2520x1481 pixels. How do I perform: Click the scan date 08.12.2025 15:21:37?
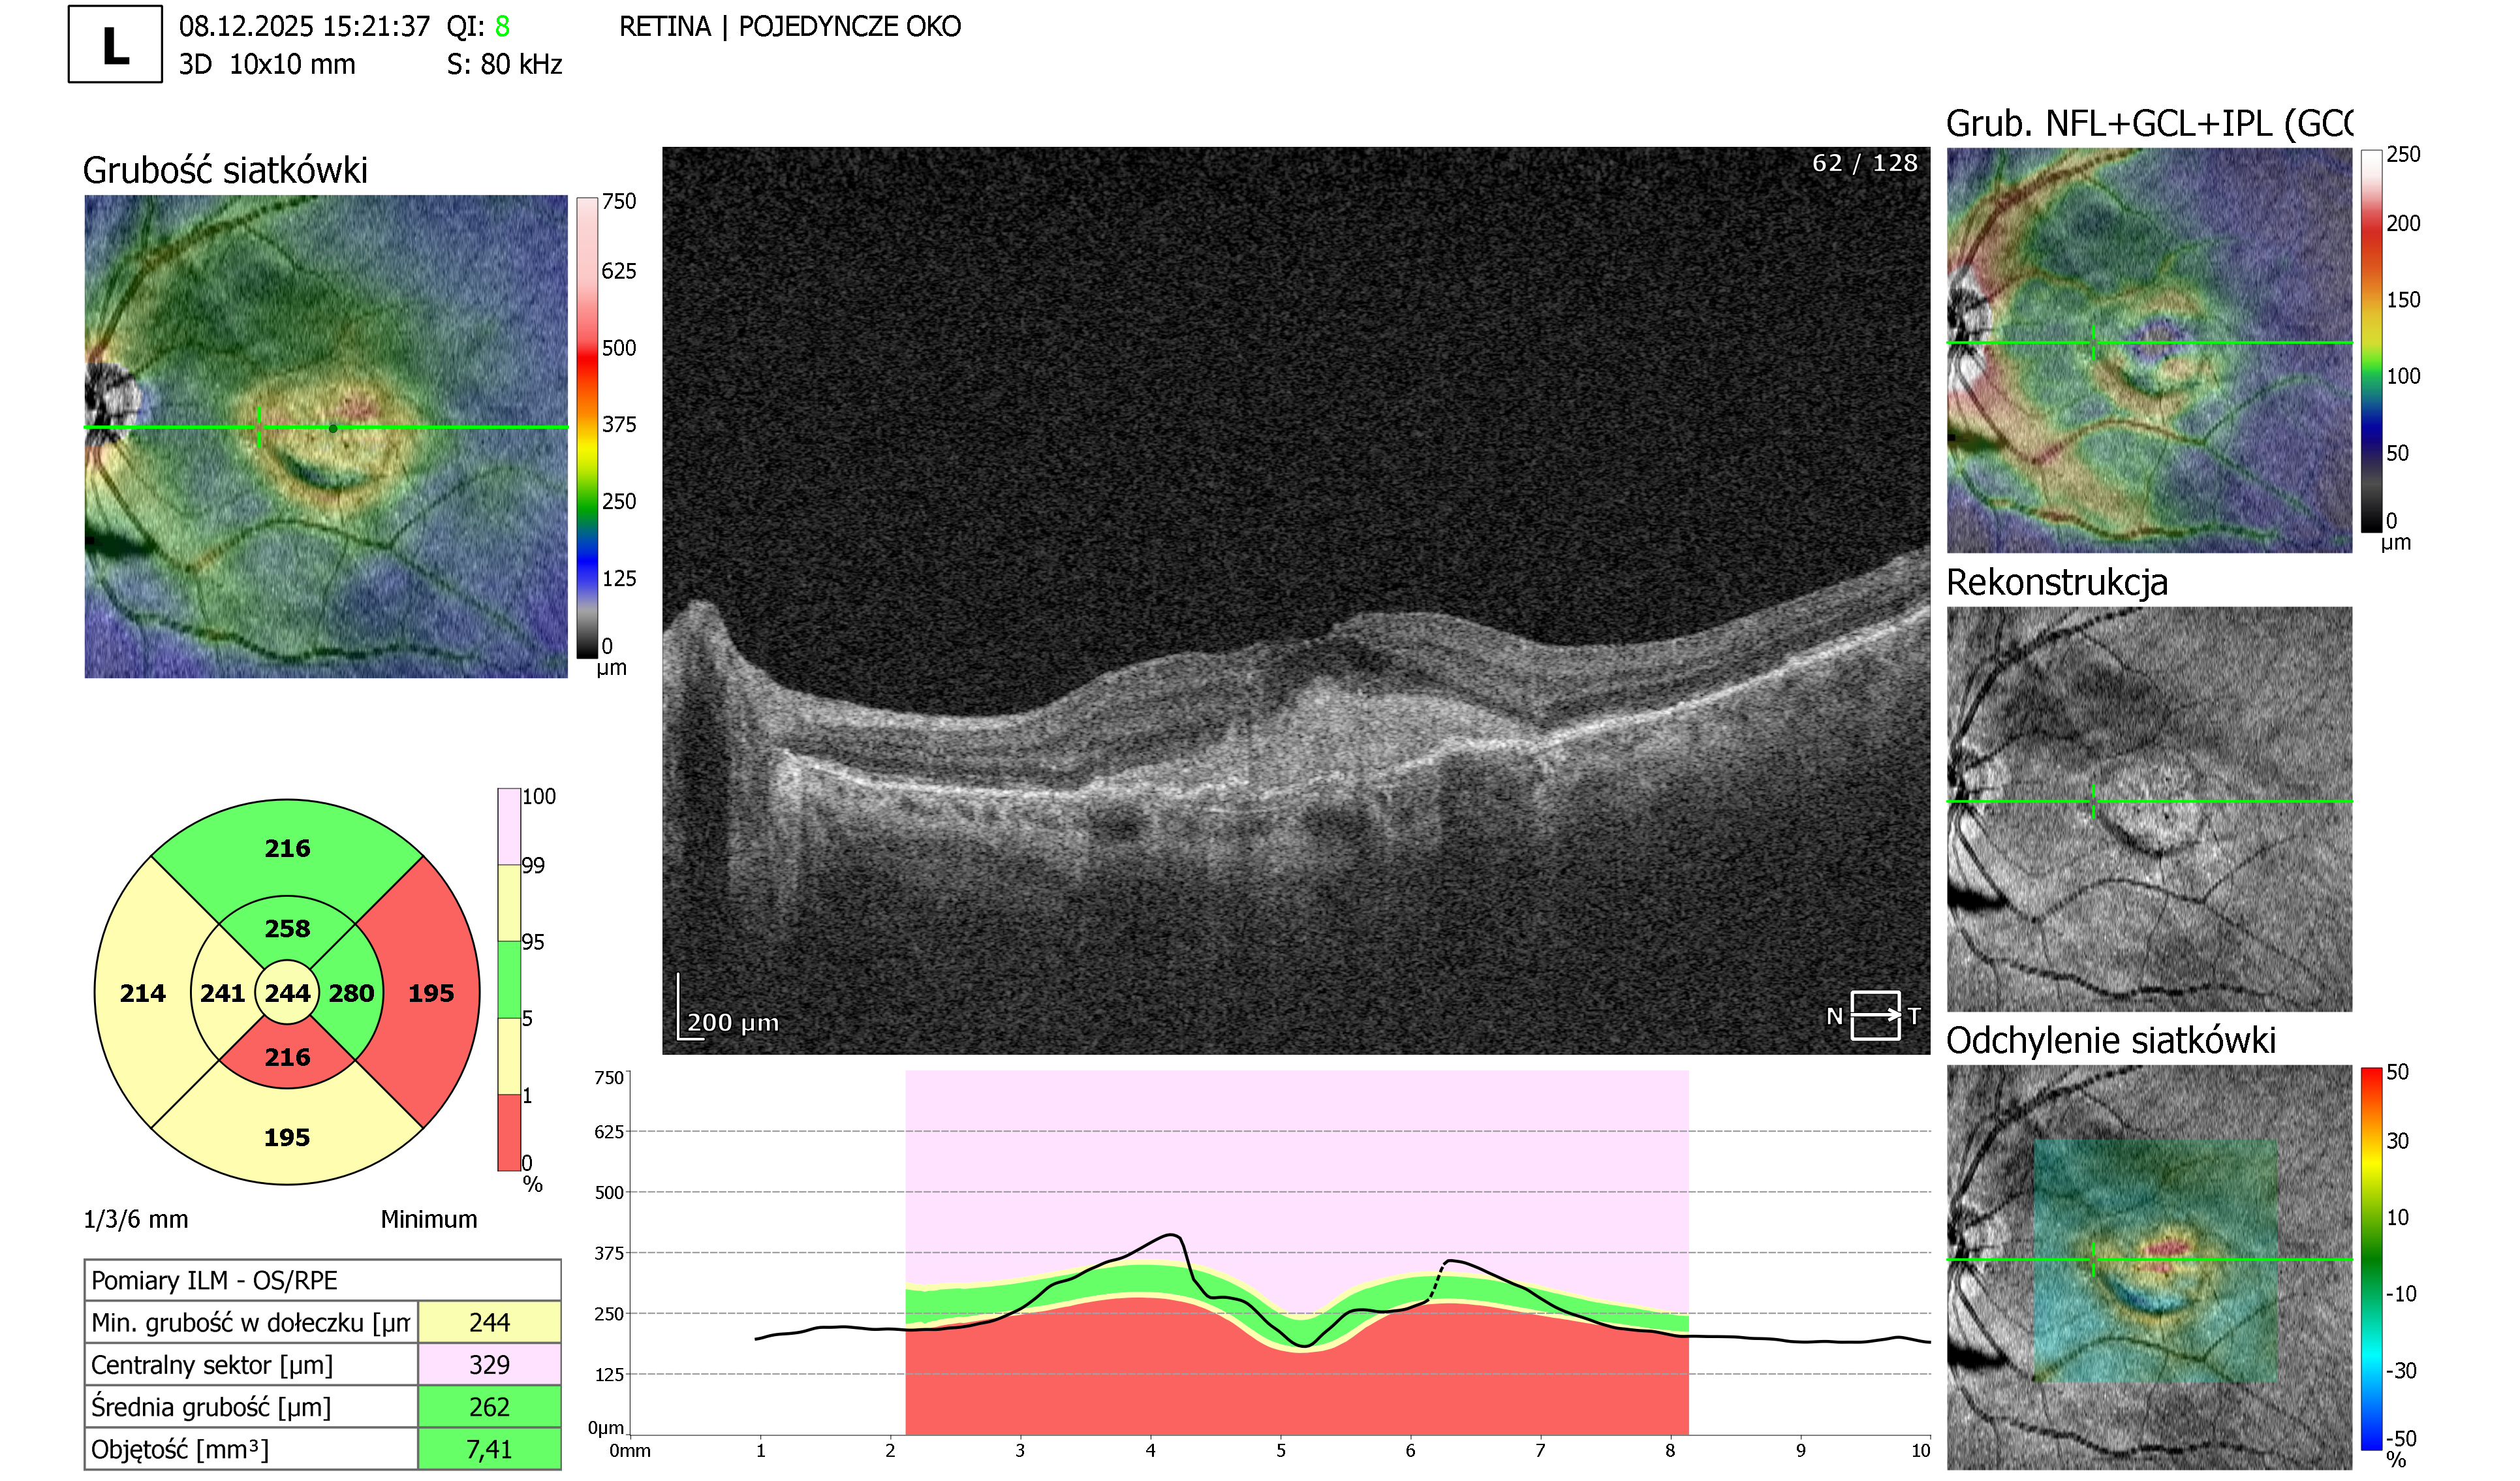coord(304,26)
